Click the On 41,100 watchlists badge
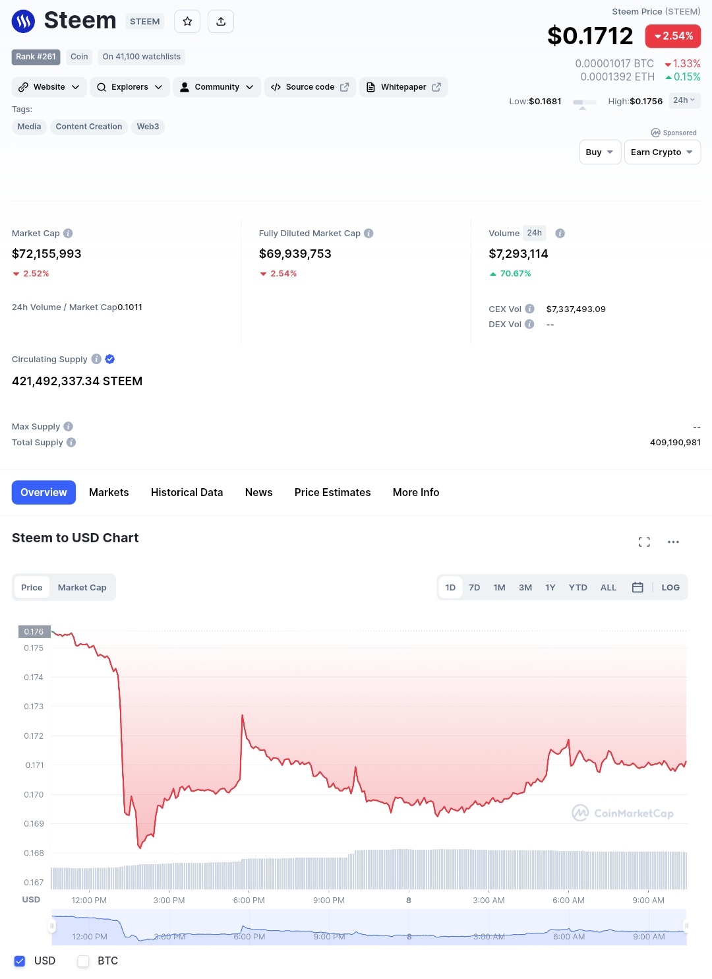 [142, 57]
